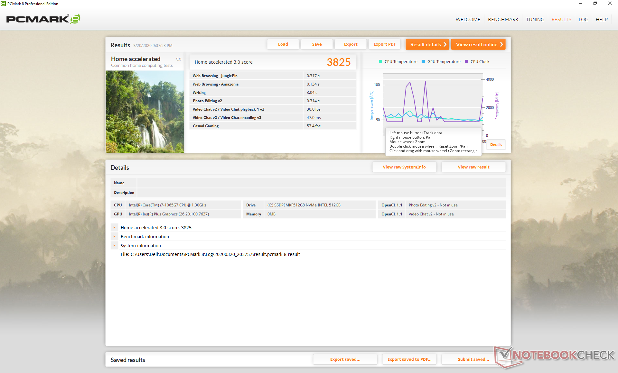Click View result online button
Screen dimensions: 618x373
coord(478,44)
